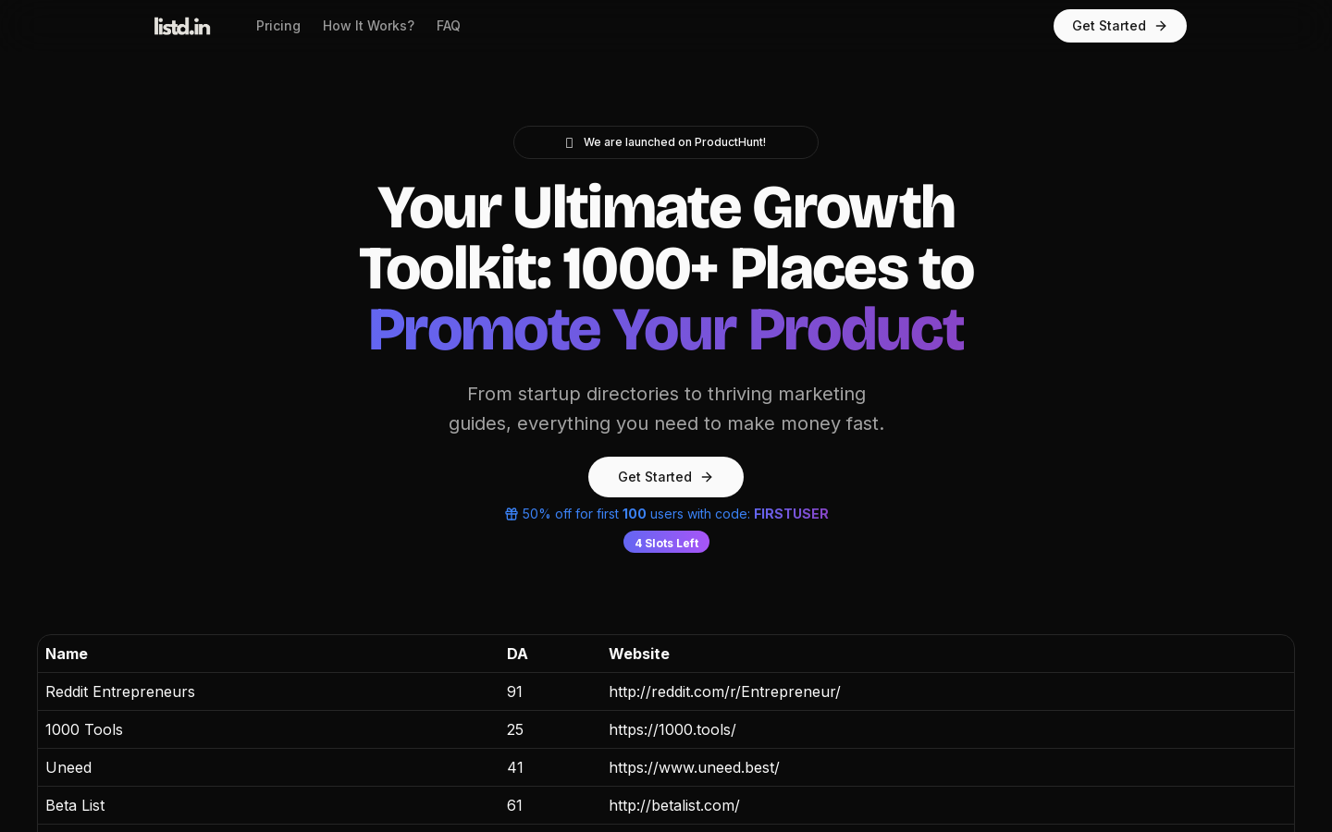The height and width of the screenshot is (832, 1332).
Task: Open the FAQ nav link
Action: (449, 26)
